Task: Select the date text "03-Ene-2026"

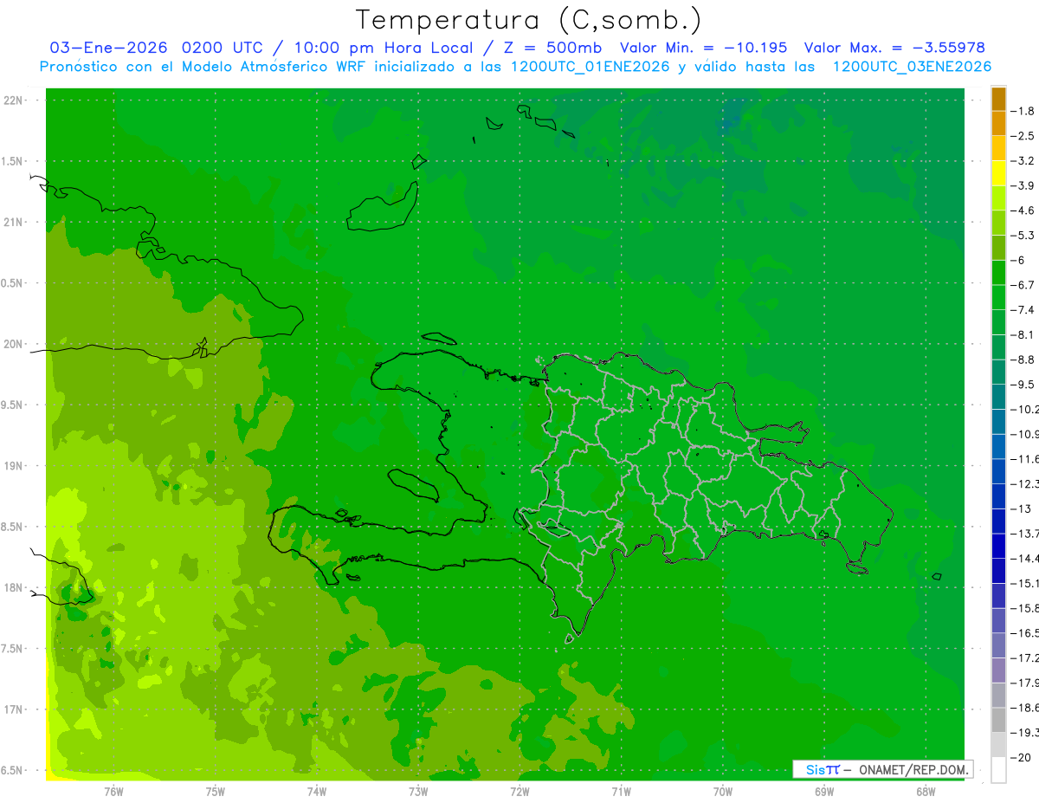Action: pyautogui.click(x=107, y=48)
